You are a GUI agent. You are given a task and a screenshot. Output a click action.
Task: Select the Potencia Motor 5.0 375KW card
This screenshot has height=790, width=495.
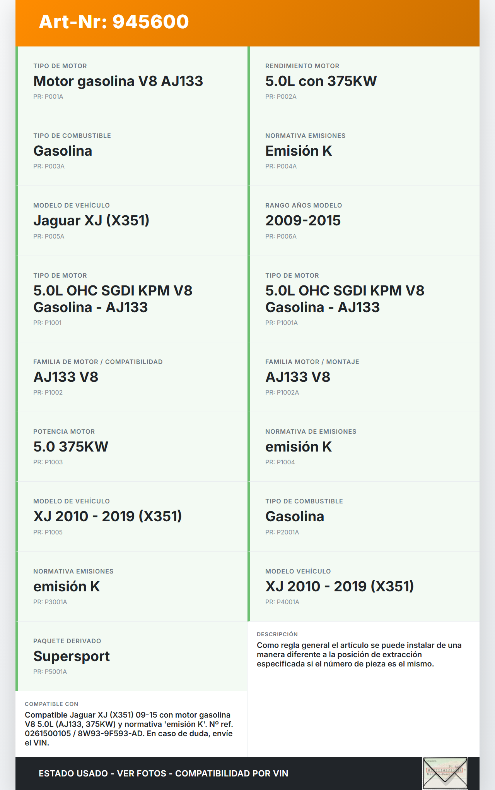pyautogui.click(x=131, y=447)
